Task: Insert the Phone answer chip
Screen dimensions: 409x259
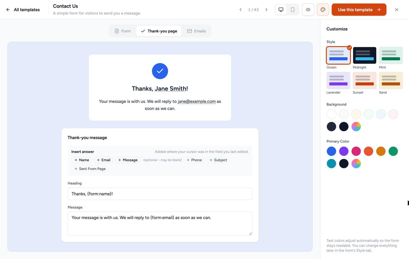Action: tap(194, 160)
